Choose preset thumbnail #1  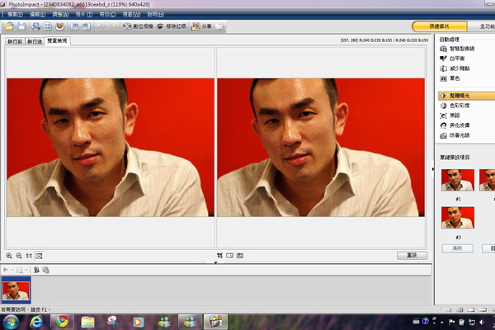coord(457,180)
